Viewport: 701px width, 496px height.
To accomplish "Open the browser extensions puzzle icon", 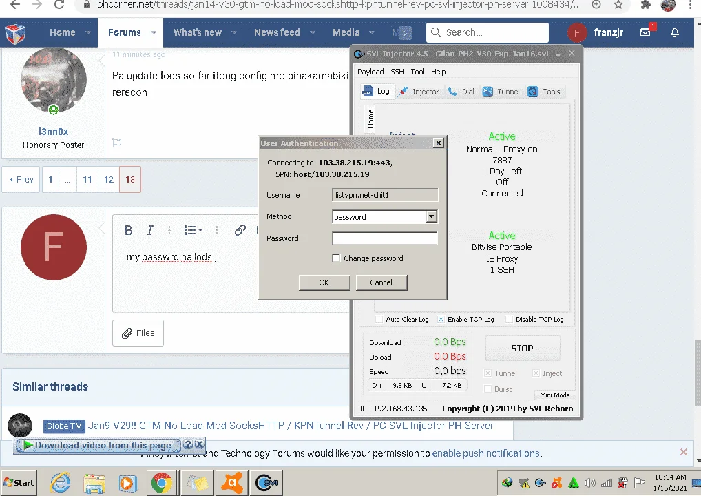I will [645, 5].
